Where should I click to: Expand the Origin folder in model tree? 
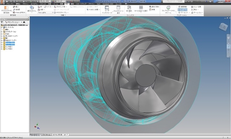2,34
